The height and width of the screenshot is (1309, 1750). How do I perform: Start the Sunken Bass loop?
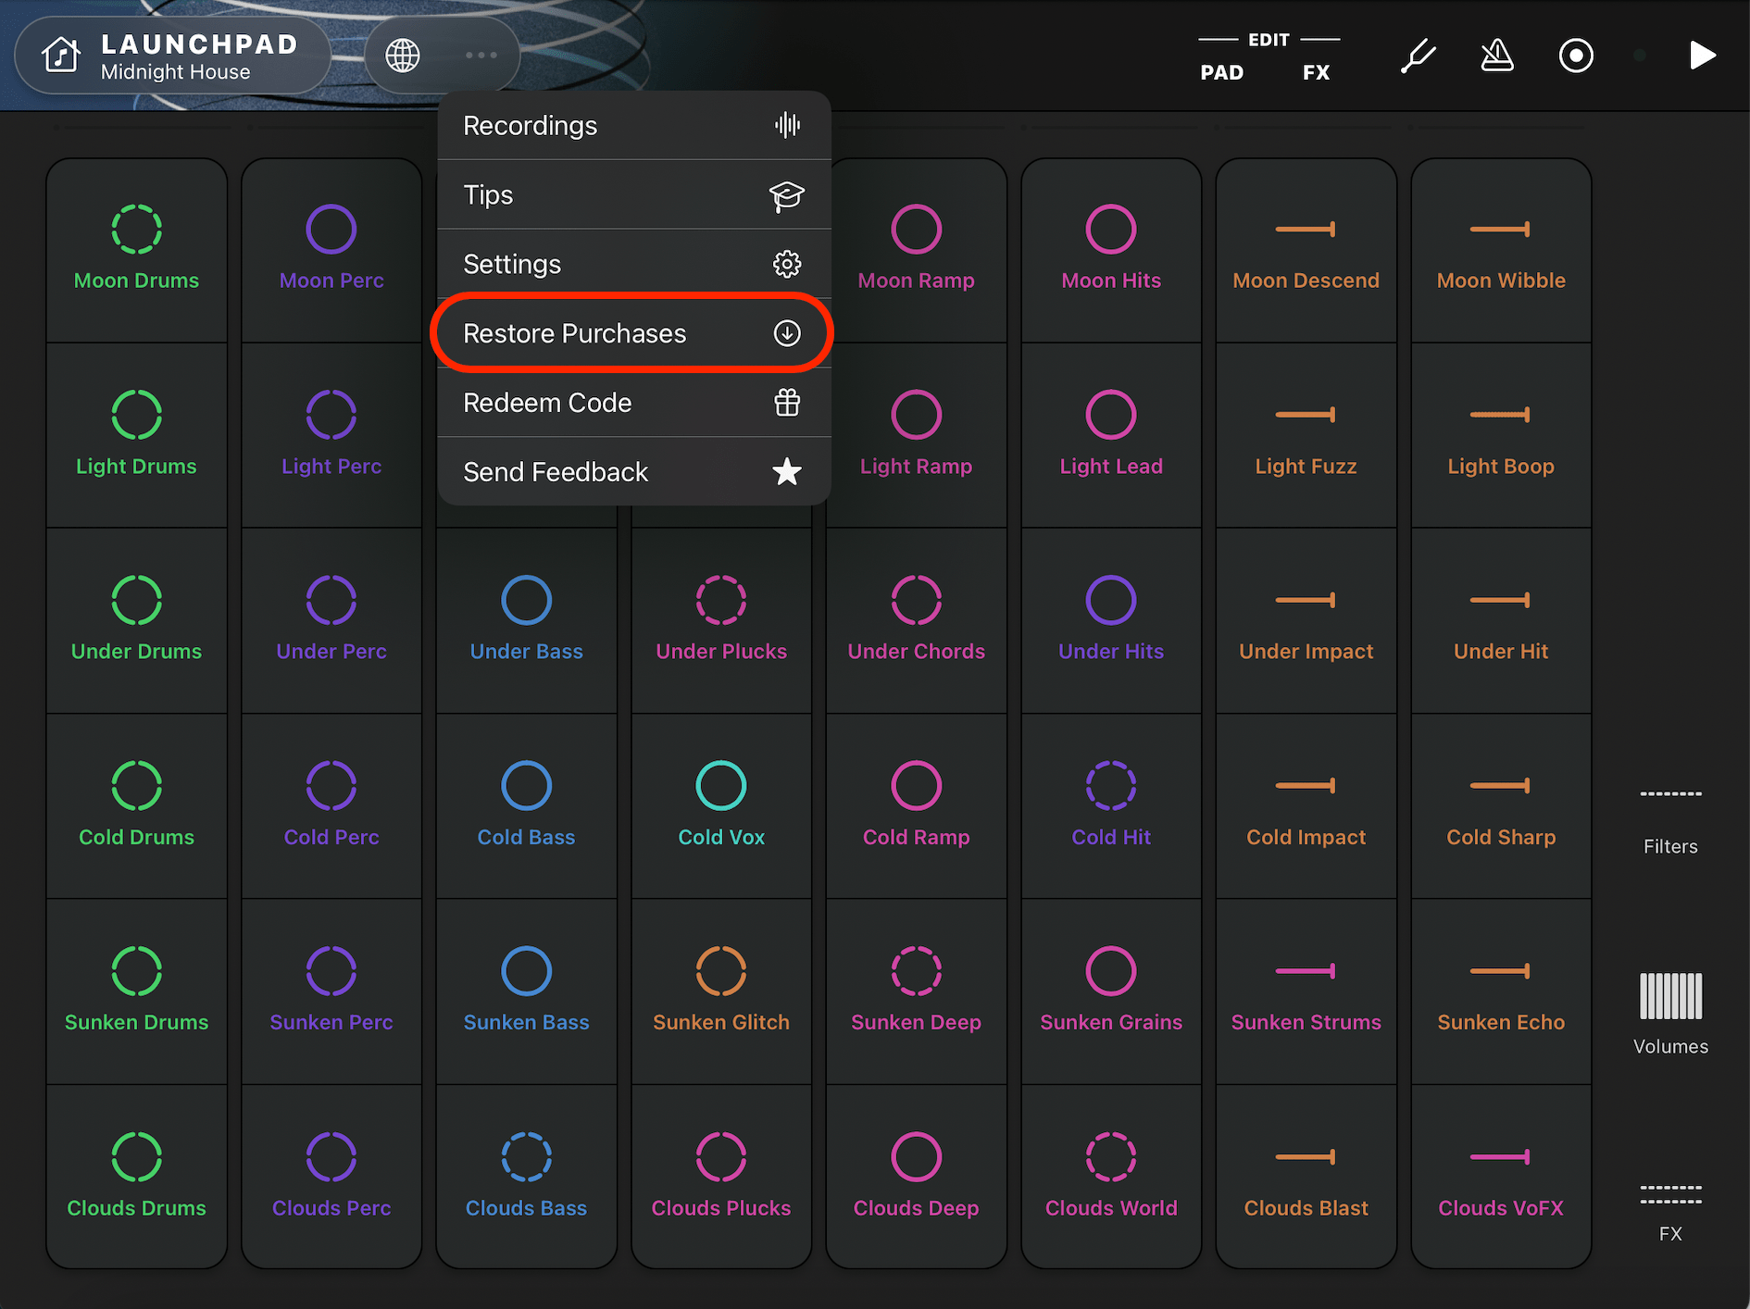(527, 991)
